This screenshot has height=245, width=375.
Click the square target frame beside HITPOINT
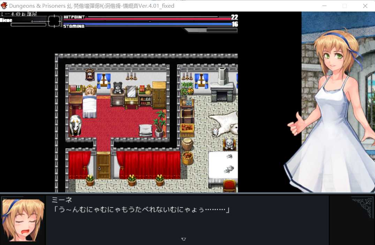[54, 21]
